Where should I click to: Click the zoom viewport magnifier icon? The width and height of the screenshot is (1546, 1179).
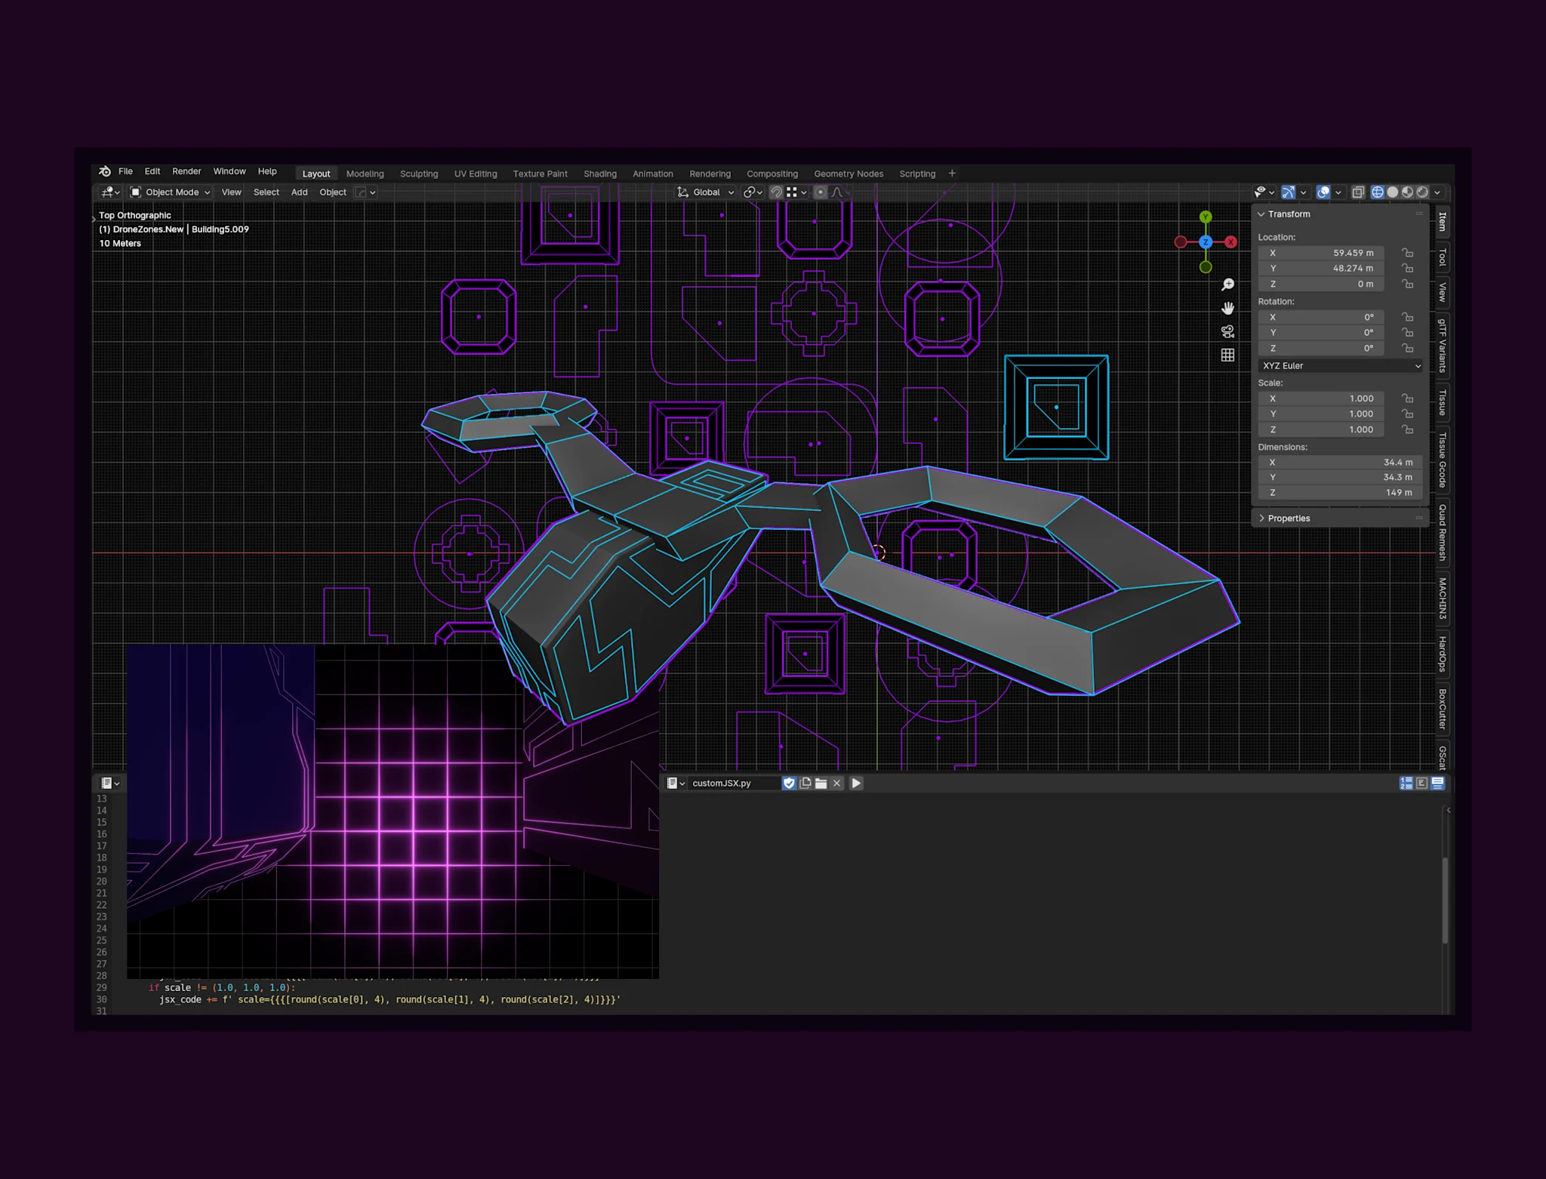[1227, 285]
